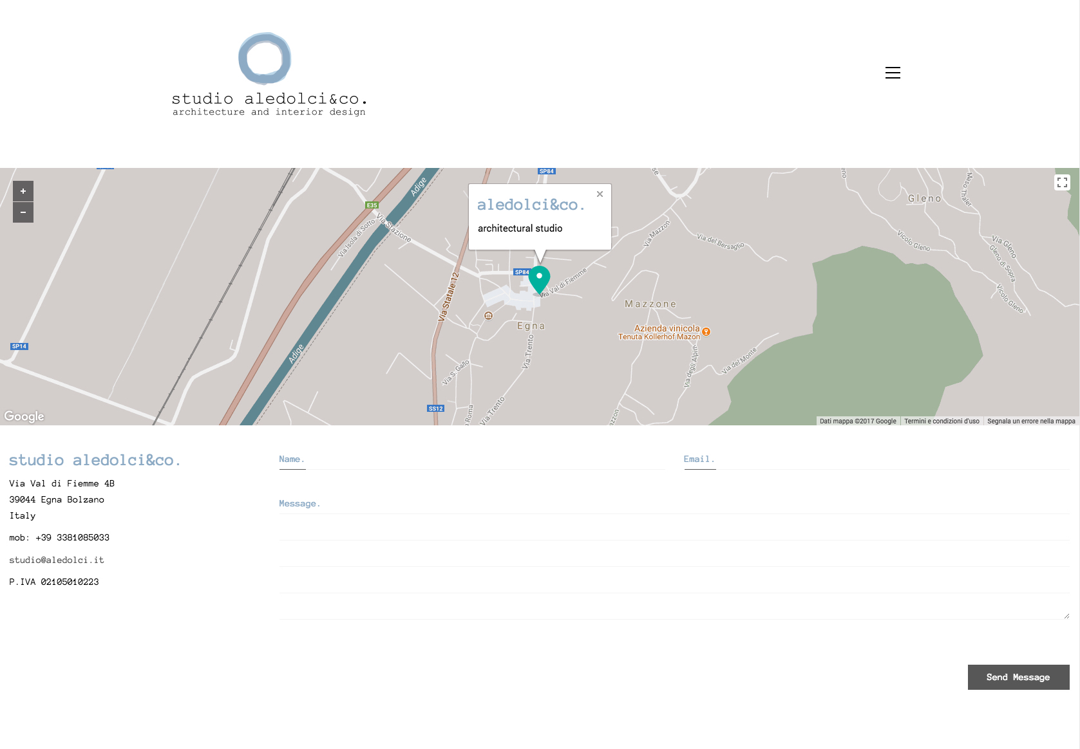
Task: Click the SS12 road badge on map
Action: (436, 409)
